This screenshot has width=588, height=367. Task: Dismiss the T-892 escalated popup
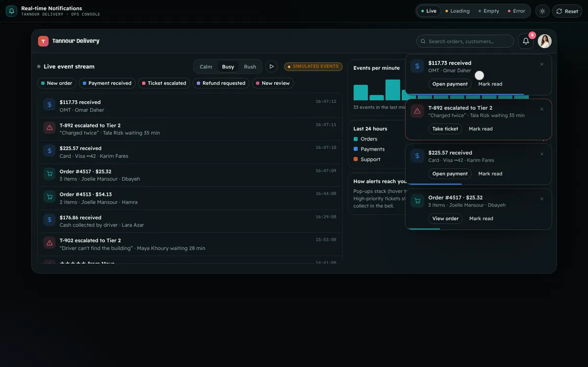(541, 109)
